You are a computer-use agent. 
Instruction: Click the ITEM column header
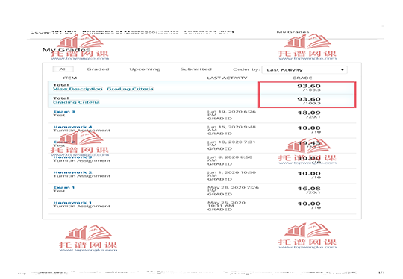coord(70,78)
